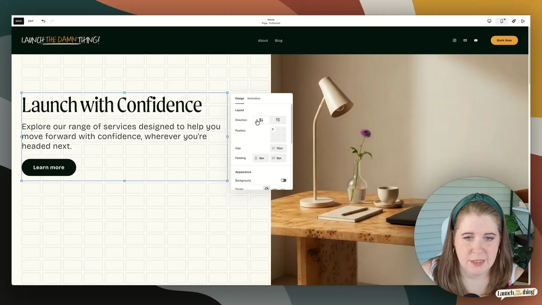This screenshot has width=542, height=305.
Task: Click the Learn more button
Action: point(49,168)
